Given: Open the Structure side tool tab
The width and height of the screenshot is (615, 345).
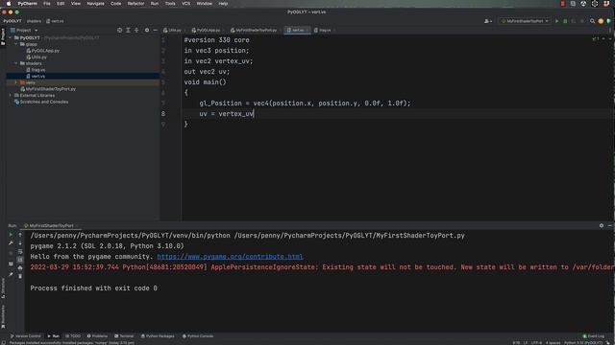Looking at the screenshot, I should click(x=3, y=288).
